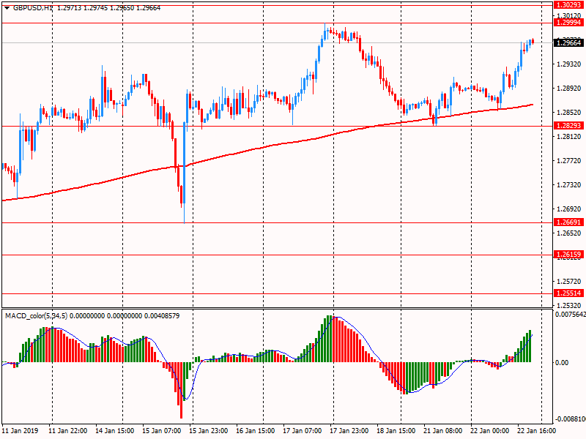Viewport: 586px width, 439px height.
Task: Open the GBPUSD,H1 chart menu arrow
Action: tap(7, 8)
